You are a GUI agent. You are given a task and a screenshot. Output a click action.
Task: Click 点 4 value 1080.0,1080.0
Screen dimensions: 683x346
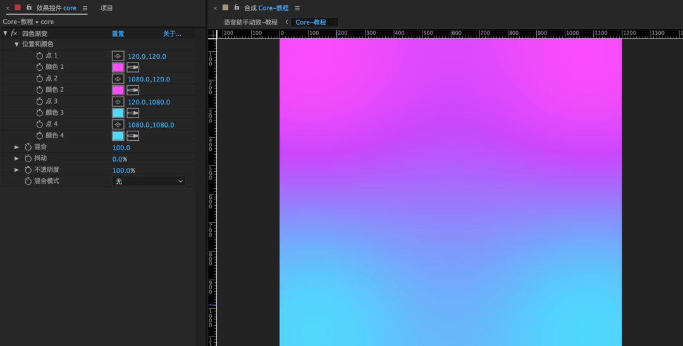click(x=151, y=125)
